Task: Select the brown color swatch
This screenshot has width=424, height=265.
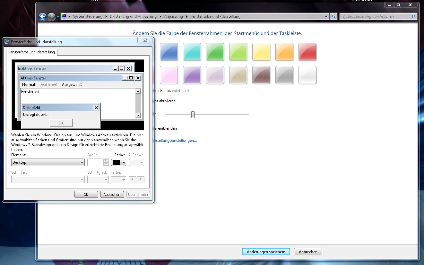Action: (261, 75)
